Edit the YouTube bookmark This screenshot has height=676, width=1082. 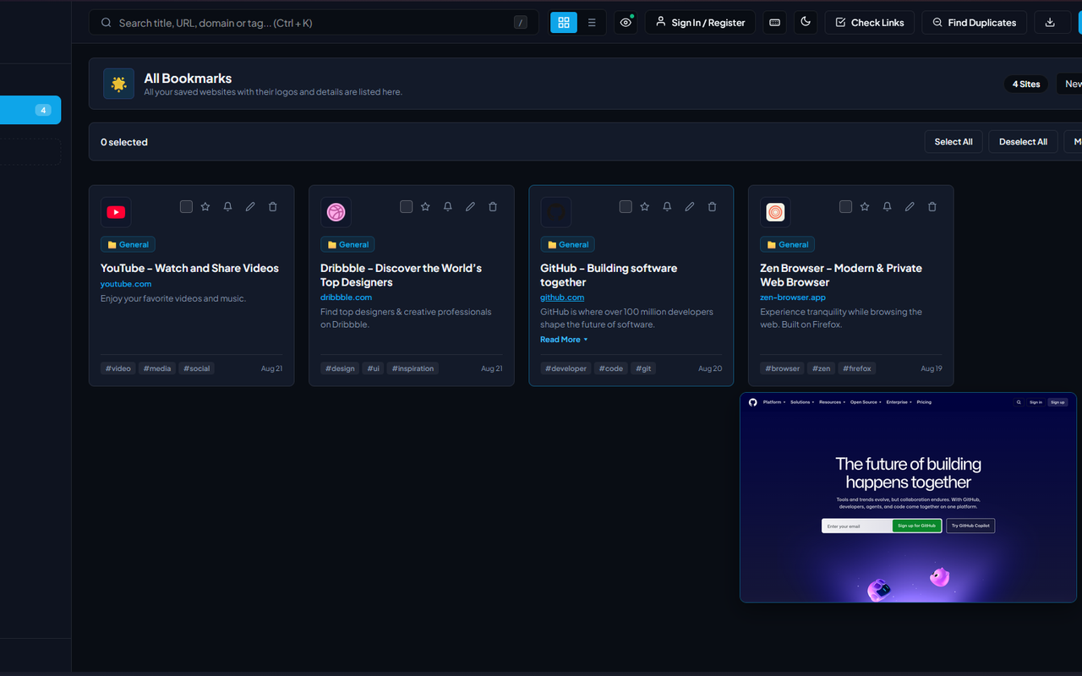(x=250, y=206)
